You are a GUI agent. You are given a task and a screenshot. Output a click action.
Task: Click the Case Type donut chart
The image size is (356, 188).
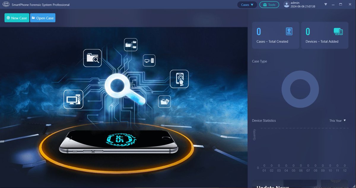coord(300,89)
